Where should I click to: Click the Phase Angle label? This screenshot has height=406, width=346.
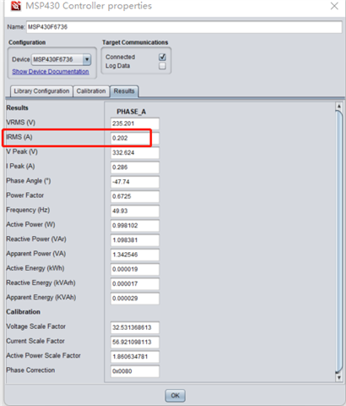coord(29,181)
